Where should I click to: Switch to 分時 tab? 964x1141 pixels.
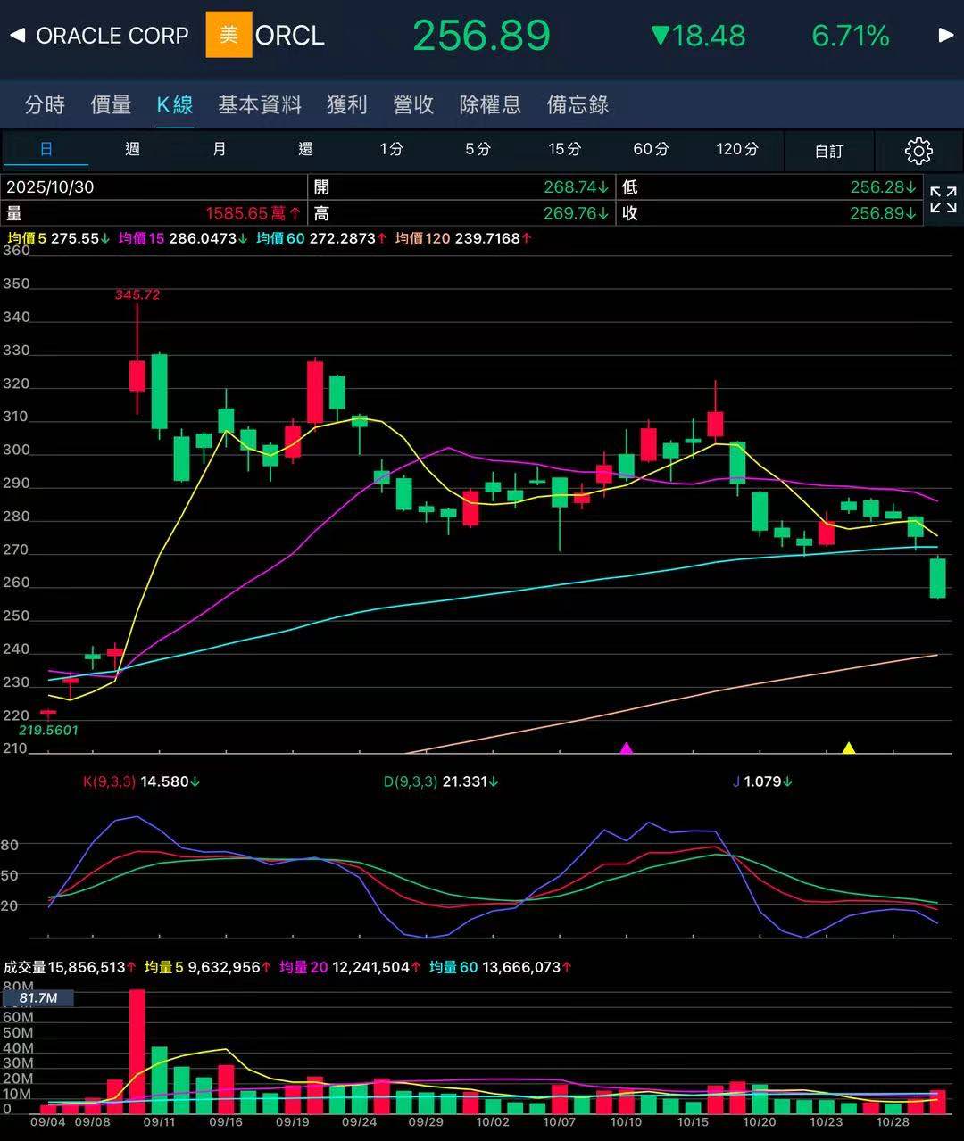coord(45,104)
